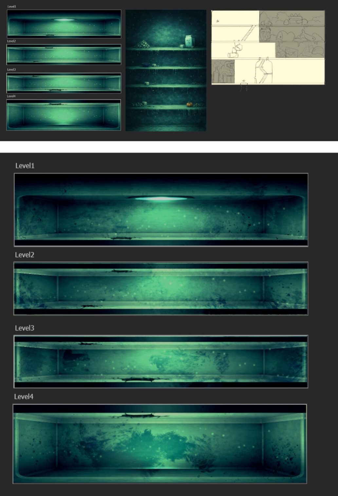
Task: Click the glowing ceiling light in Level1 preview
Action: [160, 198]
